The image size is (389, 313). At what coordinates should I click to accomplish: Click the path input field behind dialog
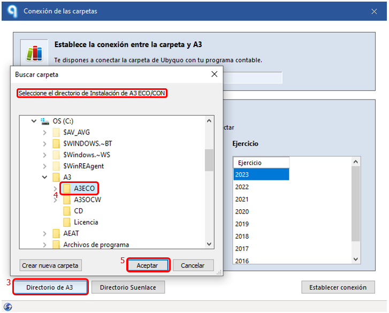253,78
